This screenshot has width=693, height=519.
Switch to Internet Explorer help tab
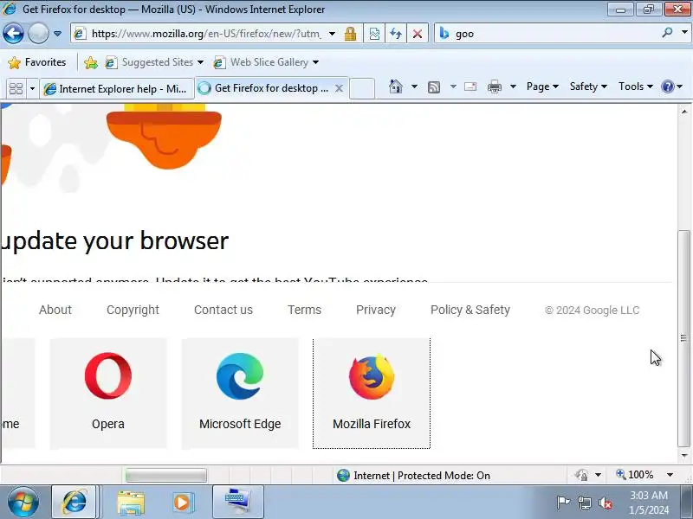[x=117, y=89]
